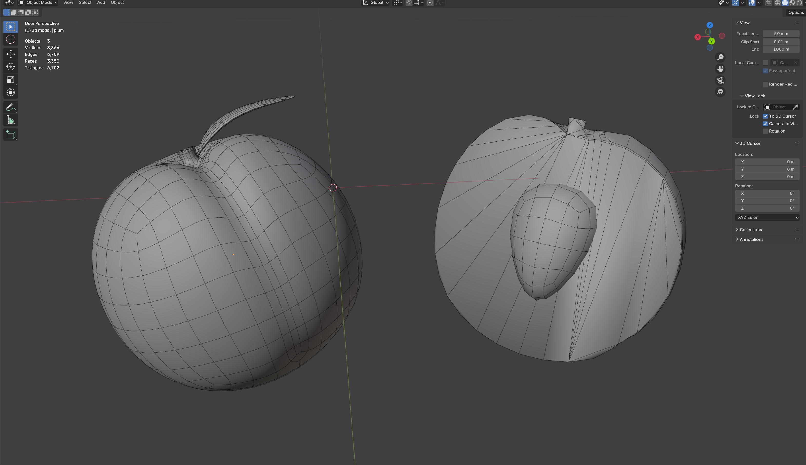
Task: Click the Options button
Action: (x=795, y=13)
